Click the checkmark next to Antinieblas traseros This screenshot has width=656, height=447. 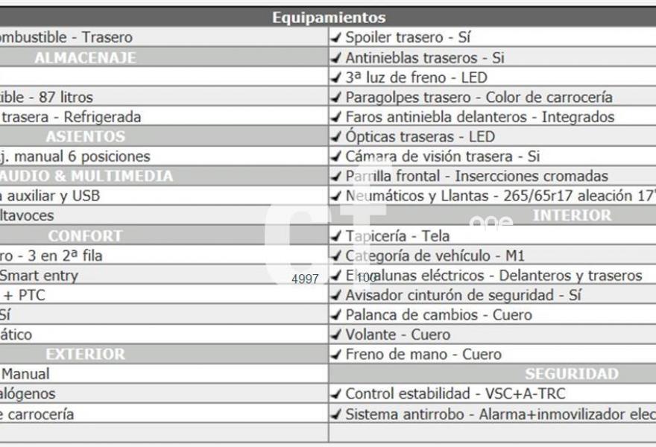(337, 57)
